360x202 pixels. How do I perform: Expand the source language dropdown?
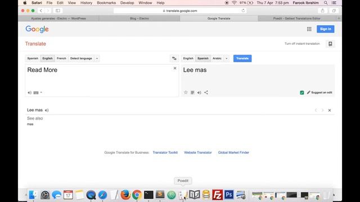(97, 58)
